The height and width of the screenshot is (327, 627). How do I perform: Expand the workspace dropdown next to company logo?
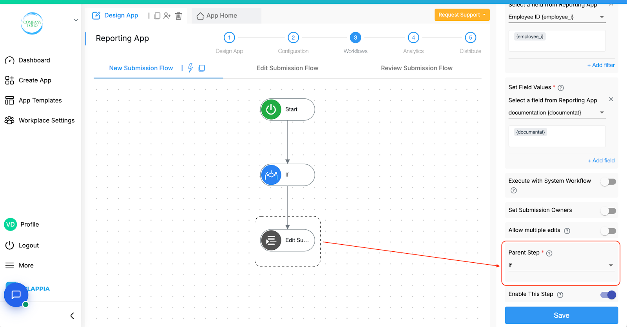[76, 20]
